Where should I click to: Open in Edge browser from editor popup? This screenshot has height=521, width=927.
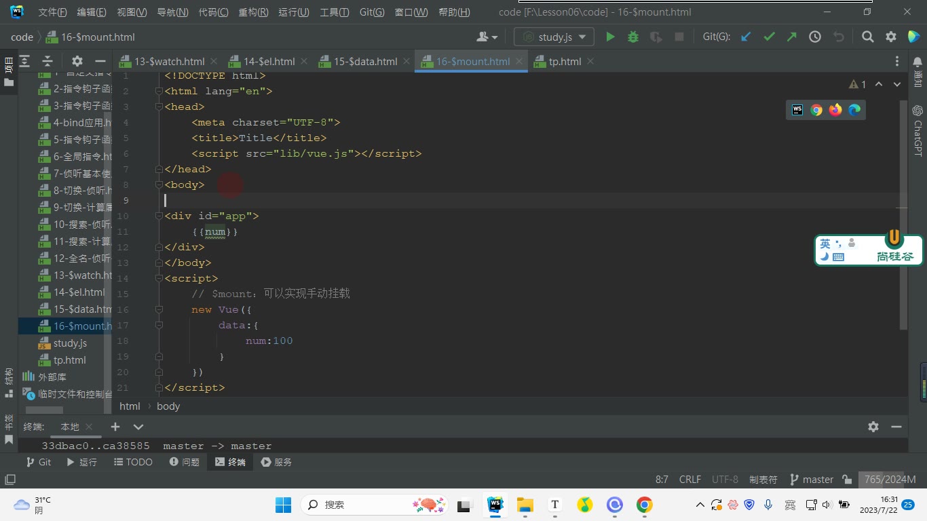tap(854, 110)
